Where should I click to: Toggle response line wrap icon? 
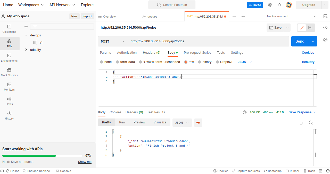coord(198,123)
